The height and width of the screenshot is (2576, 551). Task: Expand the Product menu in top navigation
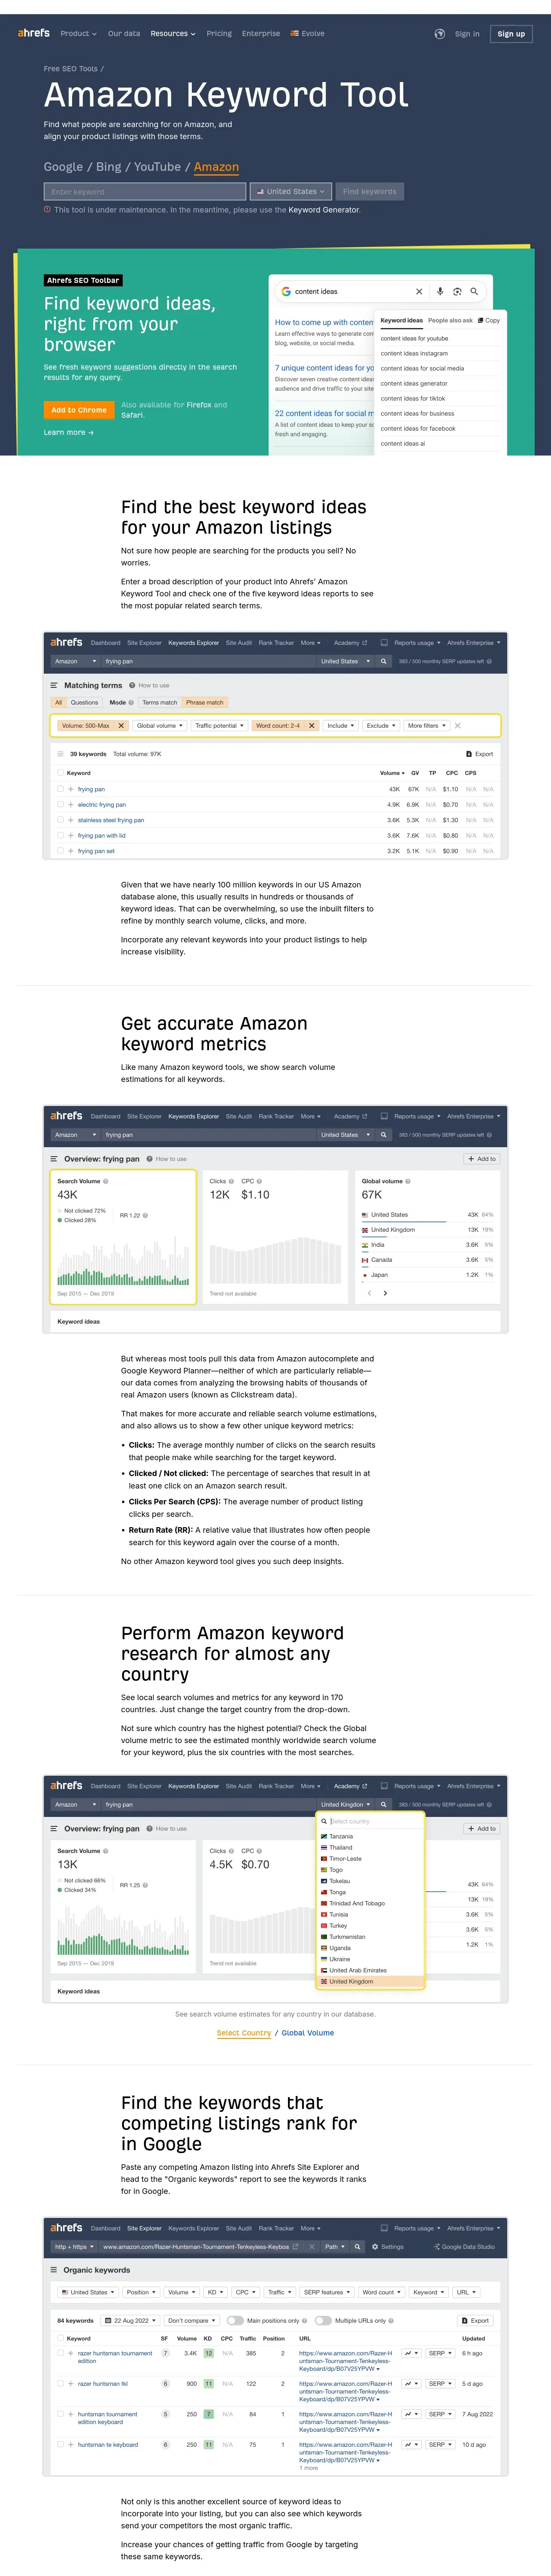[x=78, y=34]
